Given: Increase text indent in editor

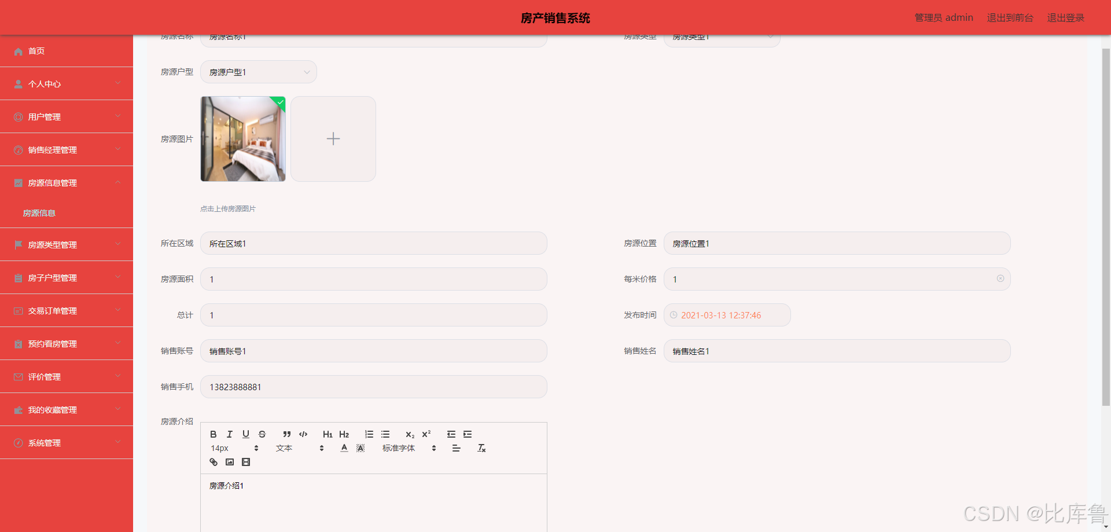Looking at the screenshot, I should point(468,434).
